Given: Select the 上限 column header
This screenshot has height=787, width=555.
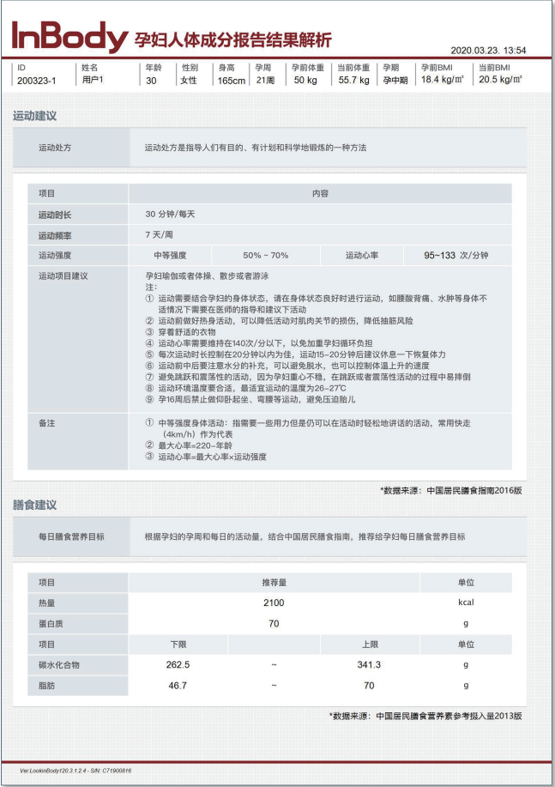Looking at the screenshot, I should (370, 645).
